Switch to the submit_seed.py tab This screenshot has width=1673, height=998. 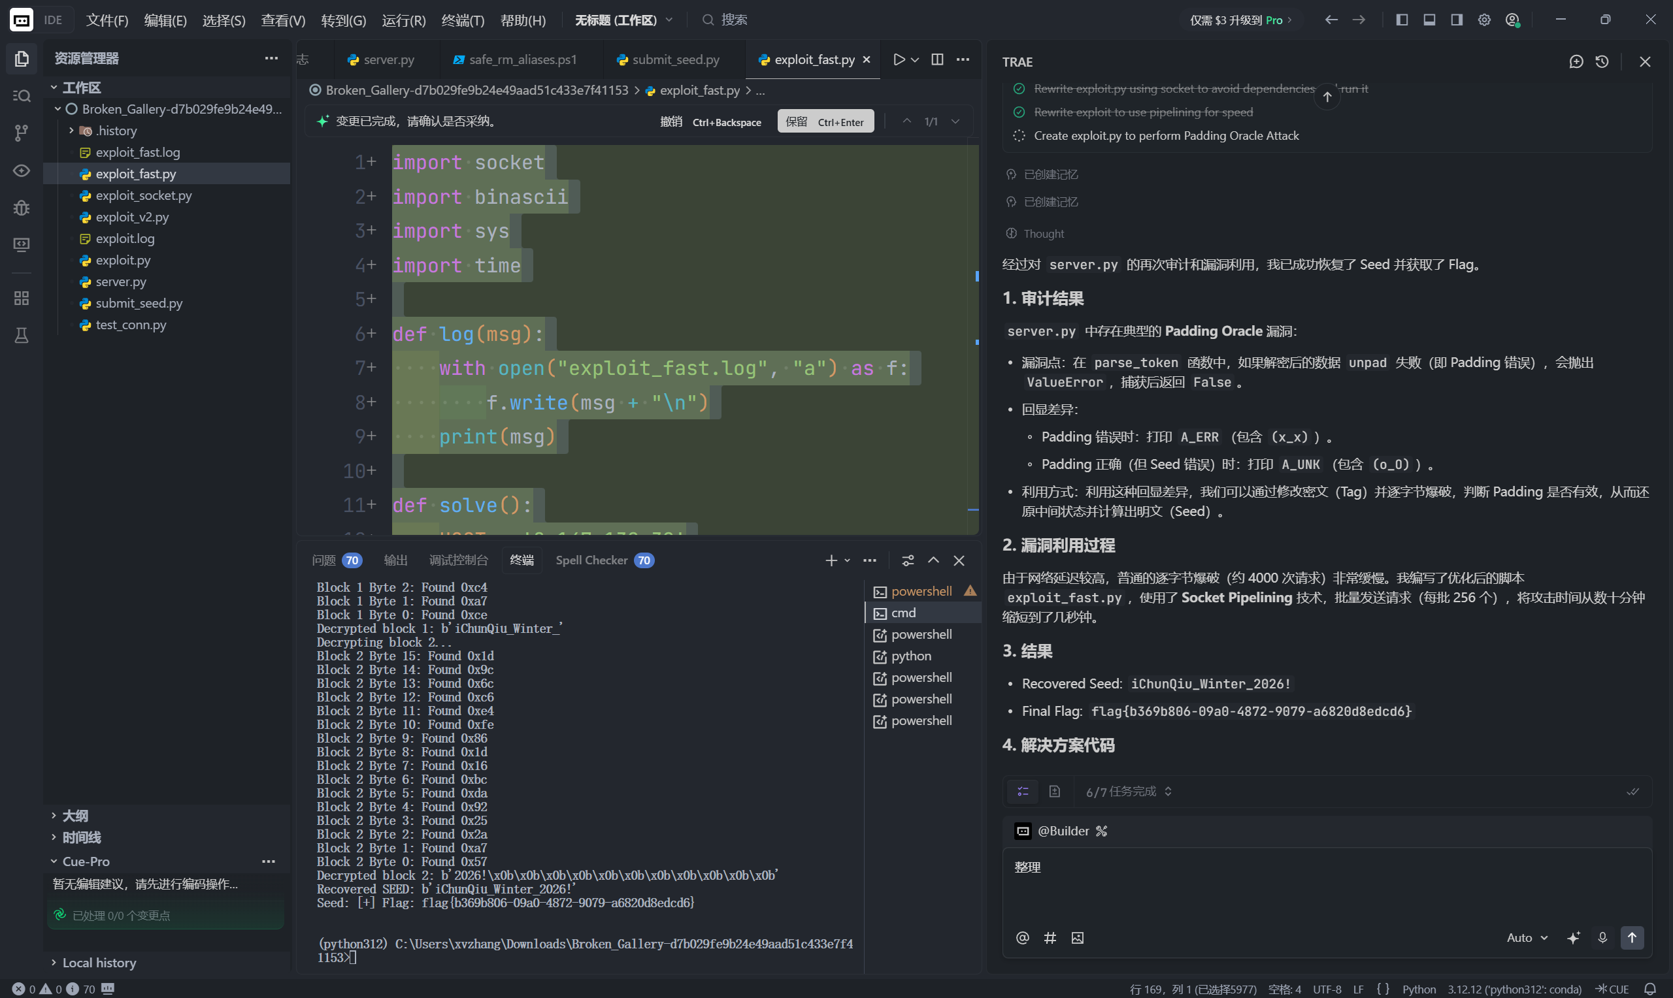(674, 60)
